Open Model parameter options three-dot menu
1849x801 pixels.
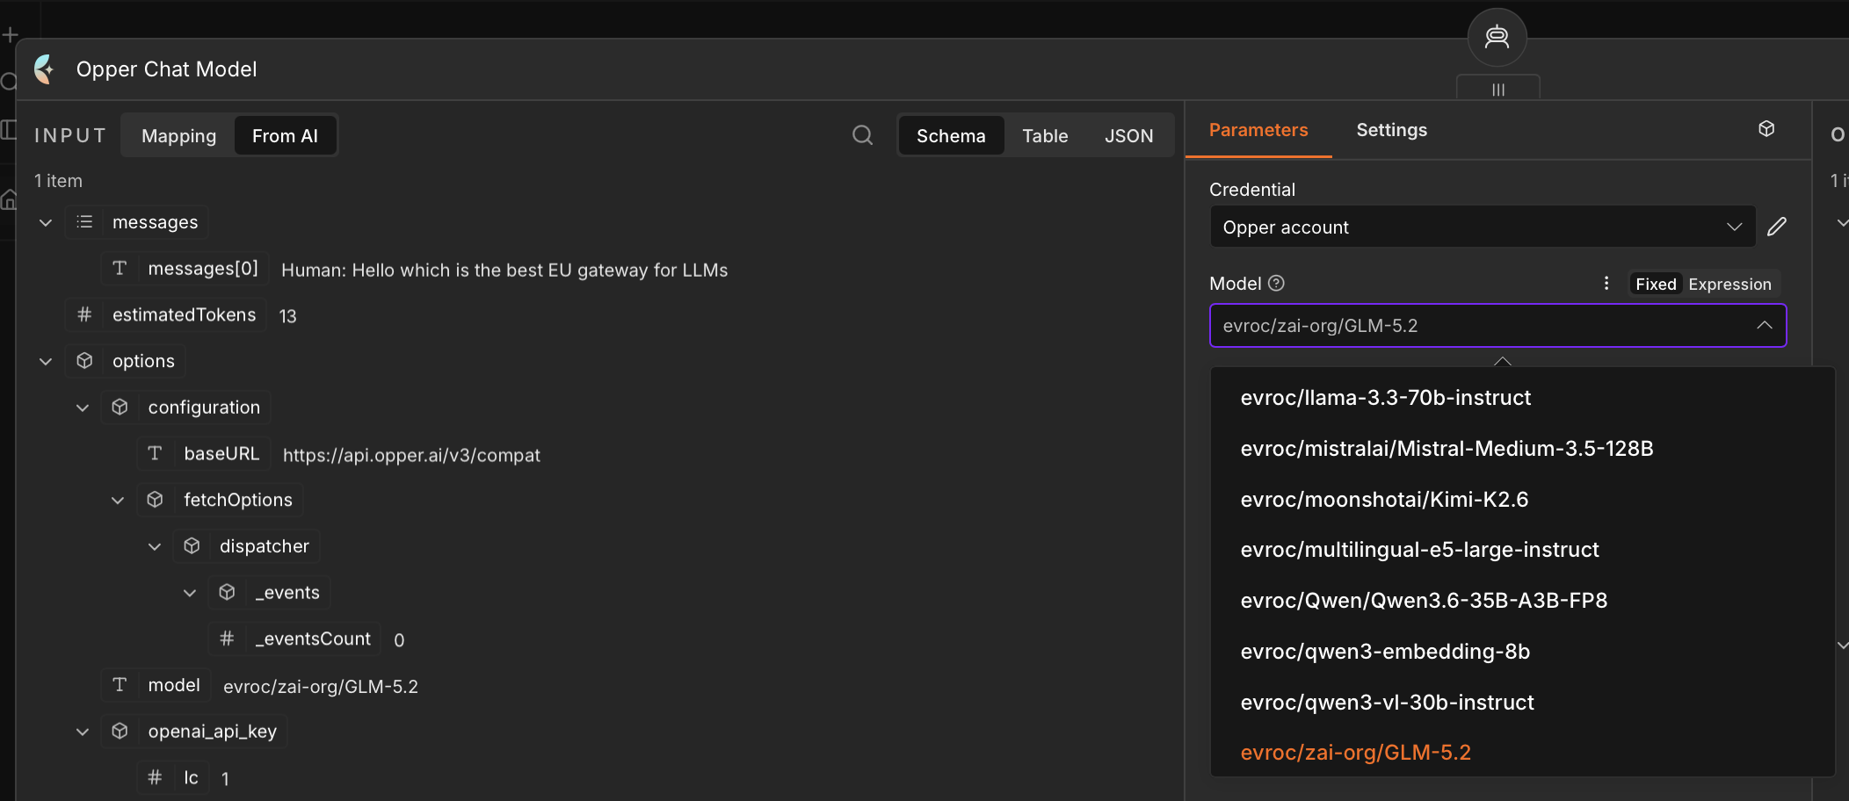pyautogui.click(x=1606, y=283)
